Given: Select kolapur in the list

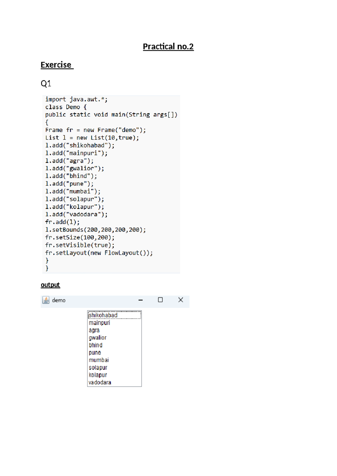Looking at the screenshot, I should 114,375.
